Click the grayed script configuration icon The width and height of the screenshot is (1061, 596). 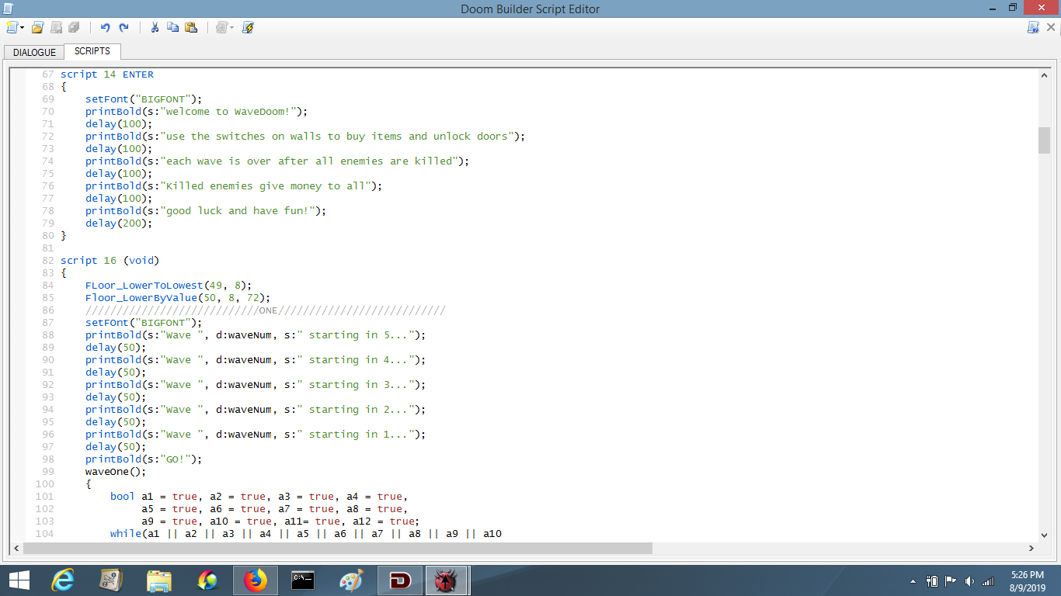coord(221,27)
